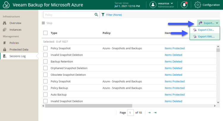The image size is (223, 121).
Task: Open Items Protected link for Policy Backup
Action: point(175,88)
